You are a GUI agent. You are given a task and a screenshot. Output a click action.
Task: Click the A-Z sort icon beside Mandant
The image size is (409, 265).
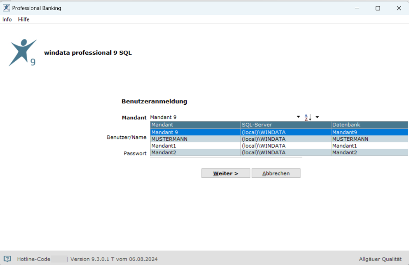pyautogui.click(x=308, y=117)
